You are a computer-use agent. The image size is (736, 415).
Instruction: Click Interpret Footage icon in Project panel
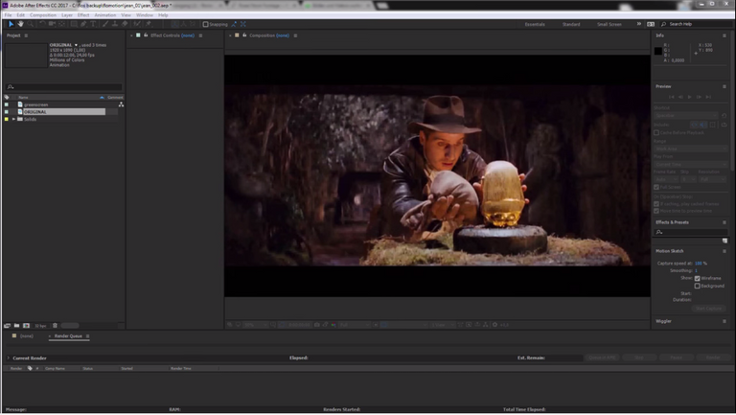[x=7, y=325]
